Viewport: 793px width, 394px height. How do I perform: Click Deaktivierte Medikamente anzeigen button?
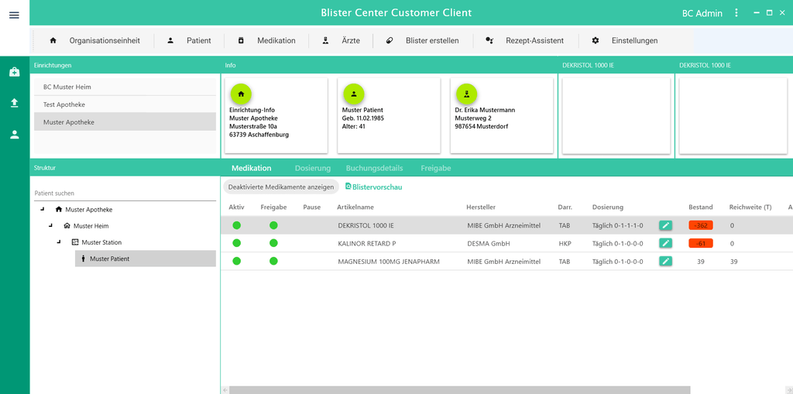pyautogui.click(x=280, y=187)
